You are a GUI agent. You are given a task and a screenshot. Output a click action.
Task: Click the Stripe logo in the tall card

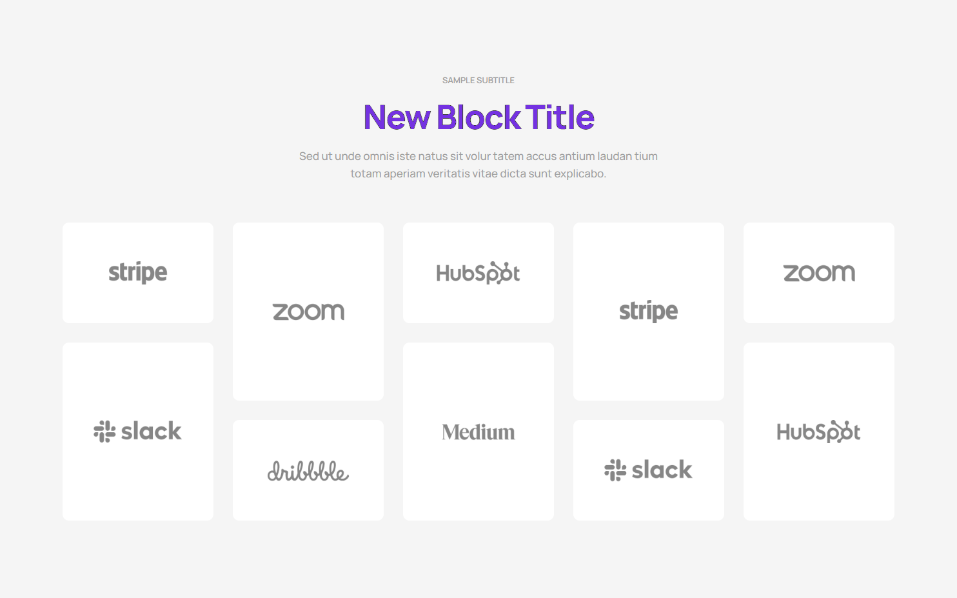pos(648,312)
